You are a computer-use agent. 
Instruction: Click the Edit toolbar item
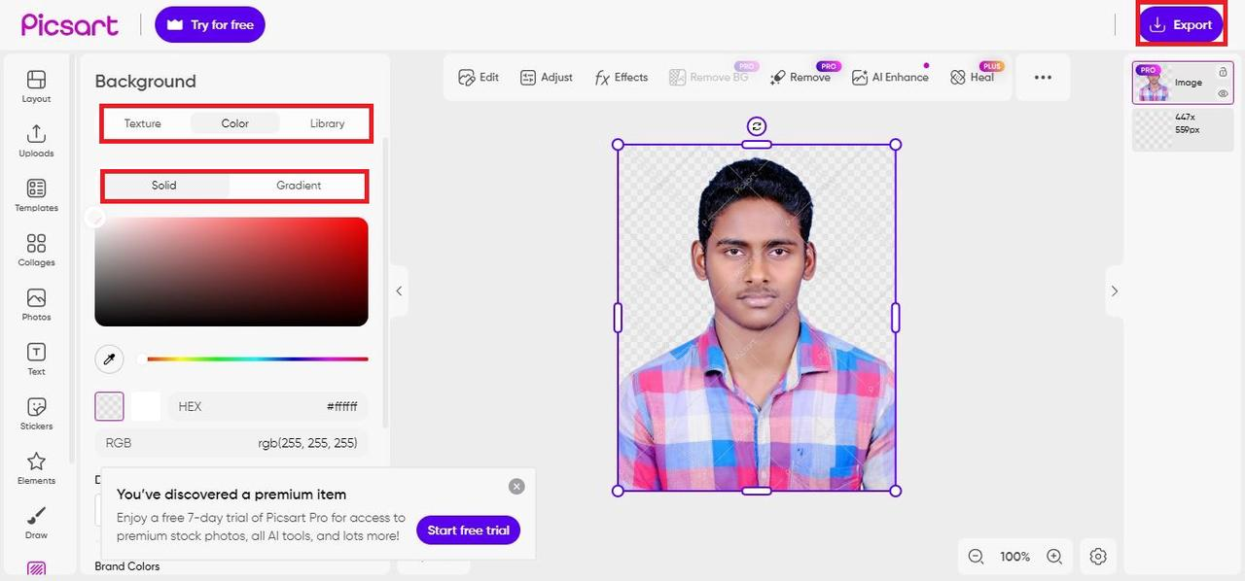(479, 77)
